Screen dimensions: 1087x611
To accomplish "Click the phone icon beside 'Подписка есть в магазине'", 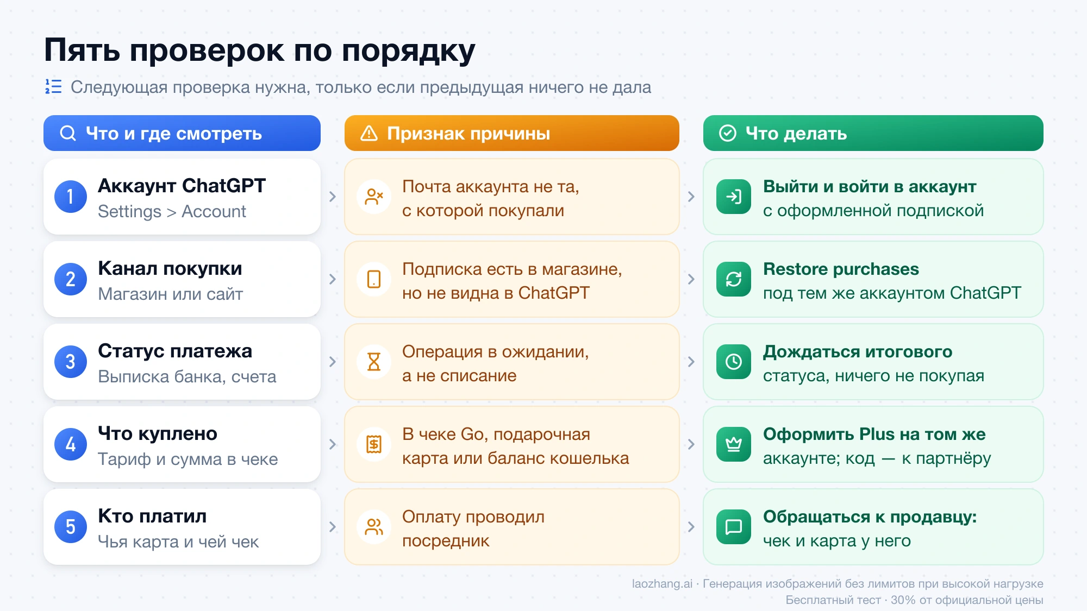I will (374, 279).
